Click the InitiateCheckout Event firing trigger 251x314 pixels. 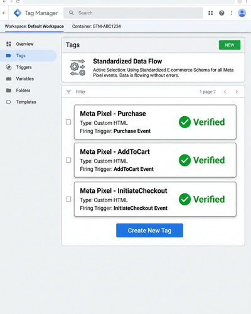[141, 208]
